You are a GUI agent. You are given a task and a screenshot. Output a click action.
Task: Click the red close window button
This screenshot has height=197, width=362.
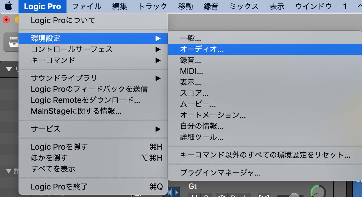pyautogui.click(x=6, y=20)
